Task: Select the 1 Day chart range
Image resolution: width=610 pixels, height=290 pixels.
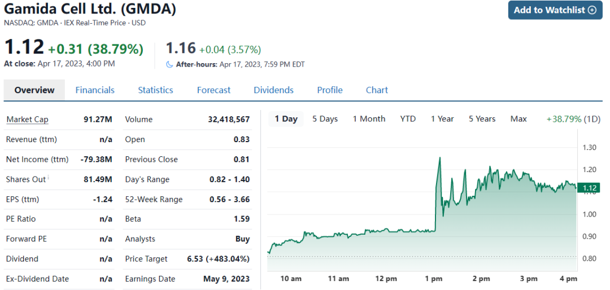Action: point(286,119)
